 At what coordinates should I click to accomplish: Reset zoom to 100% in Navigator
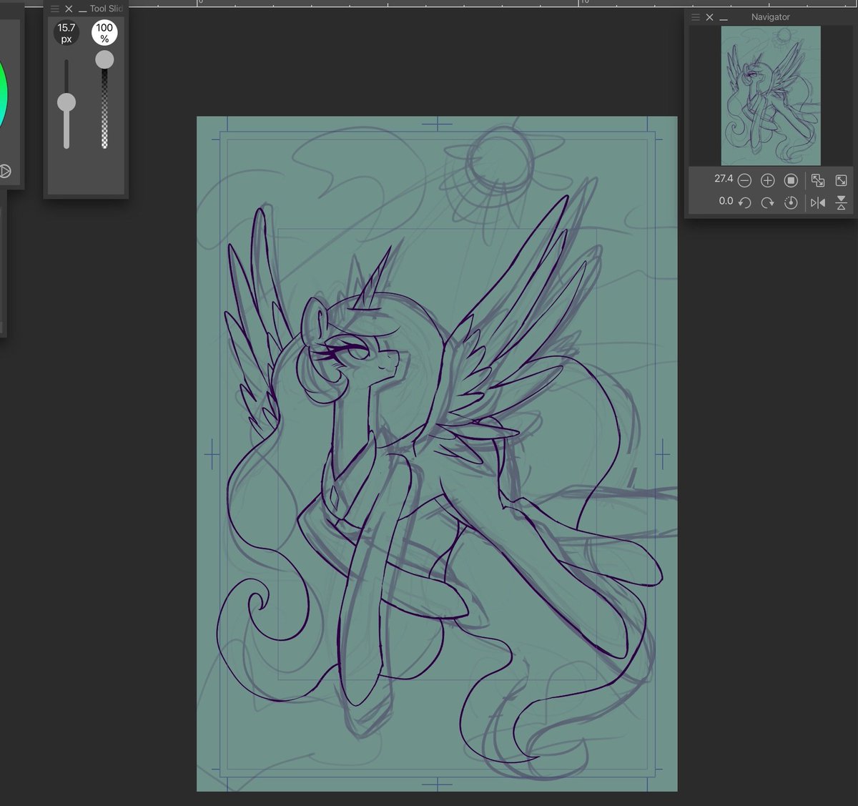pyautogui.click(x=791, y=180)
